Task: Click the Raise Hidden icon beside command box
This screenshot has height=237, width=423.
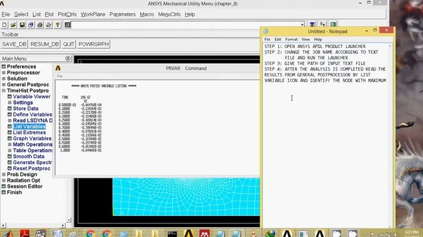Action: [x=313, y=24]
